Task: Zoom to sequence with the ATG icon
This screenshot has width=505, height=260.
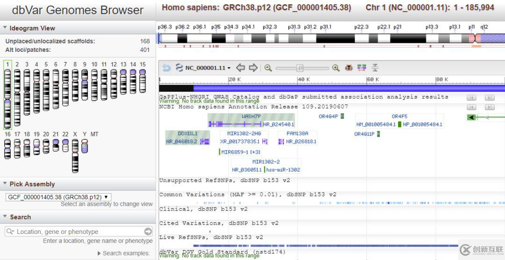Action: [349, 68]
